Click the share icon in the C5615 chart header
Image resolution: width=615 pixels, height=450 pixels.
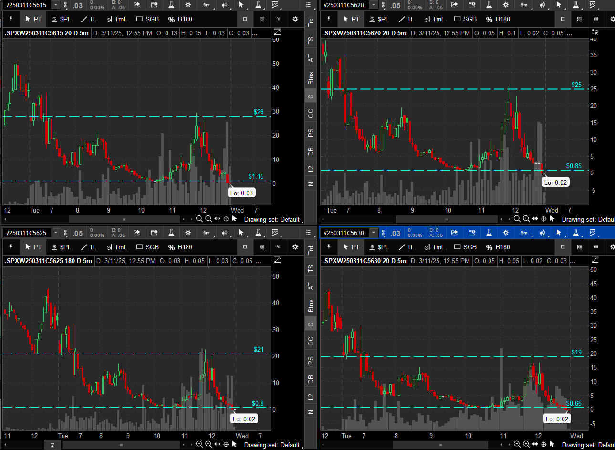[x=137, y=5]
